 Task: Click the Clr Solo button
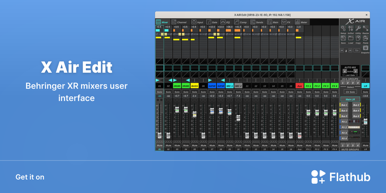pyautogui.click(x=350, y=92)
